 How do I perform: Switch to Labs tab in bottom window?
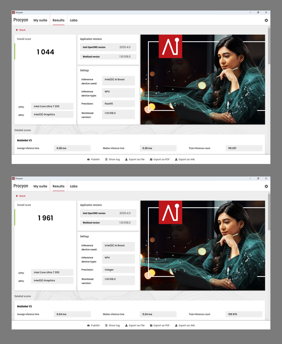(74, 186)
